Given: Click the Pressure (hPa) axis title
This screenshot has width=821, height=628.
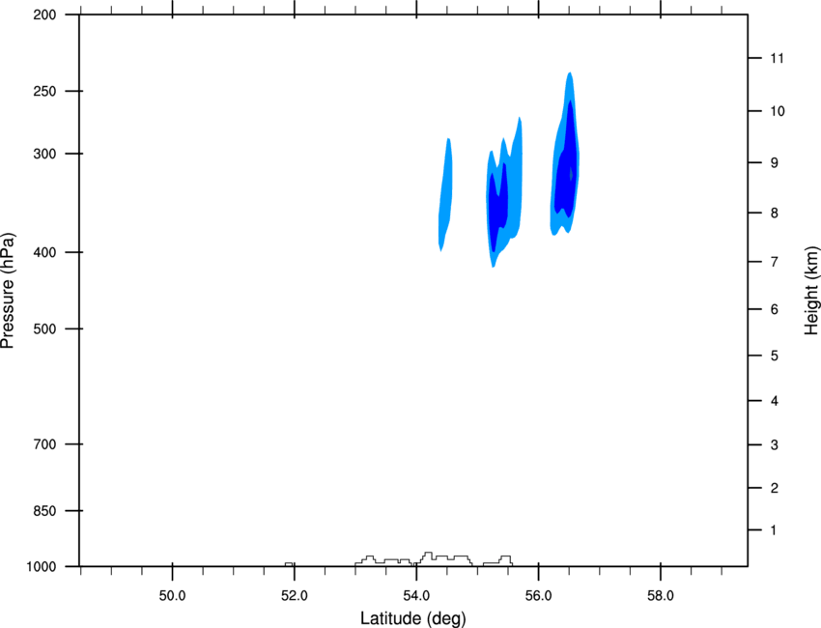Looking at the screenshot, I should point(8,291).
